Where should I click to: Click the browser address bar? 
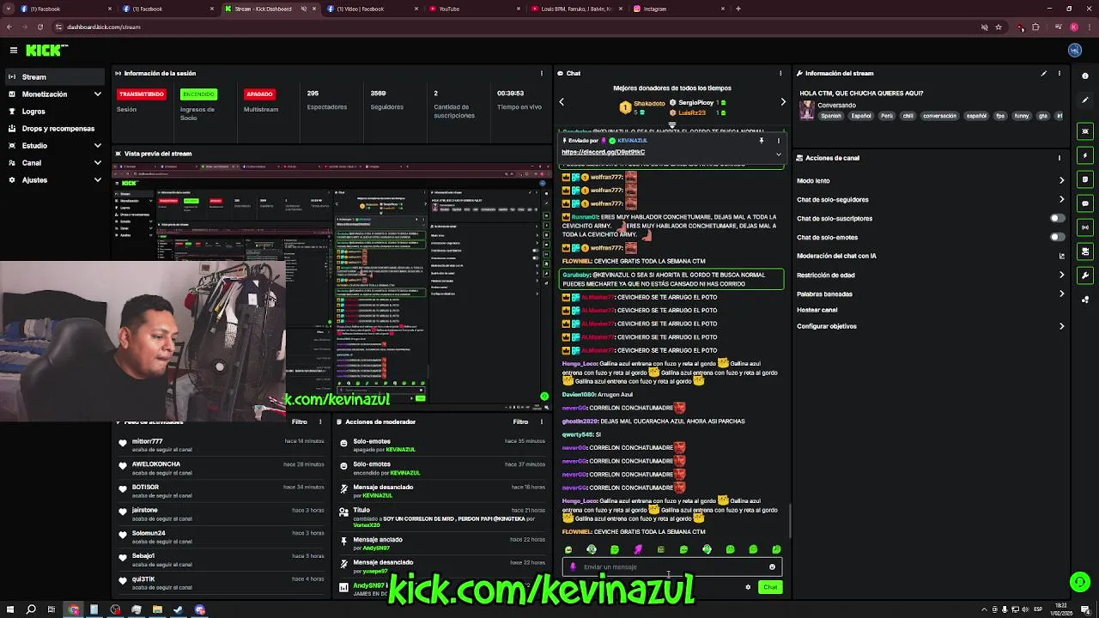[x=515, y=27]
